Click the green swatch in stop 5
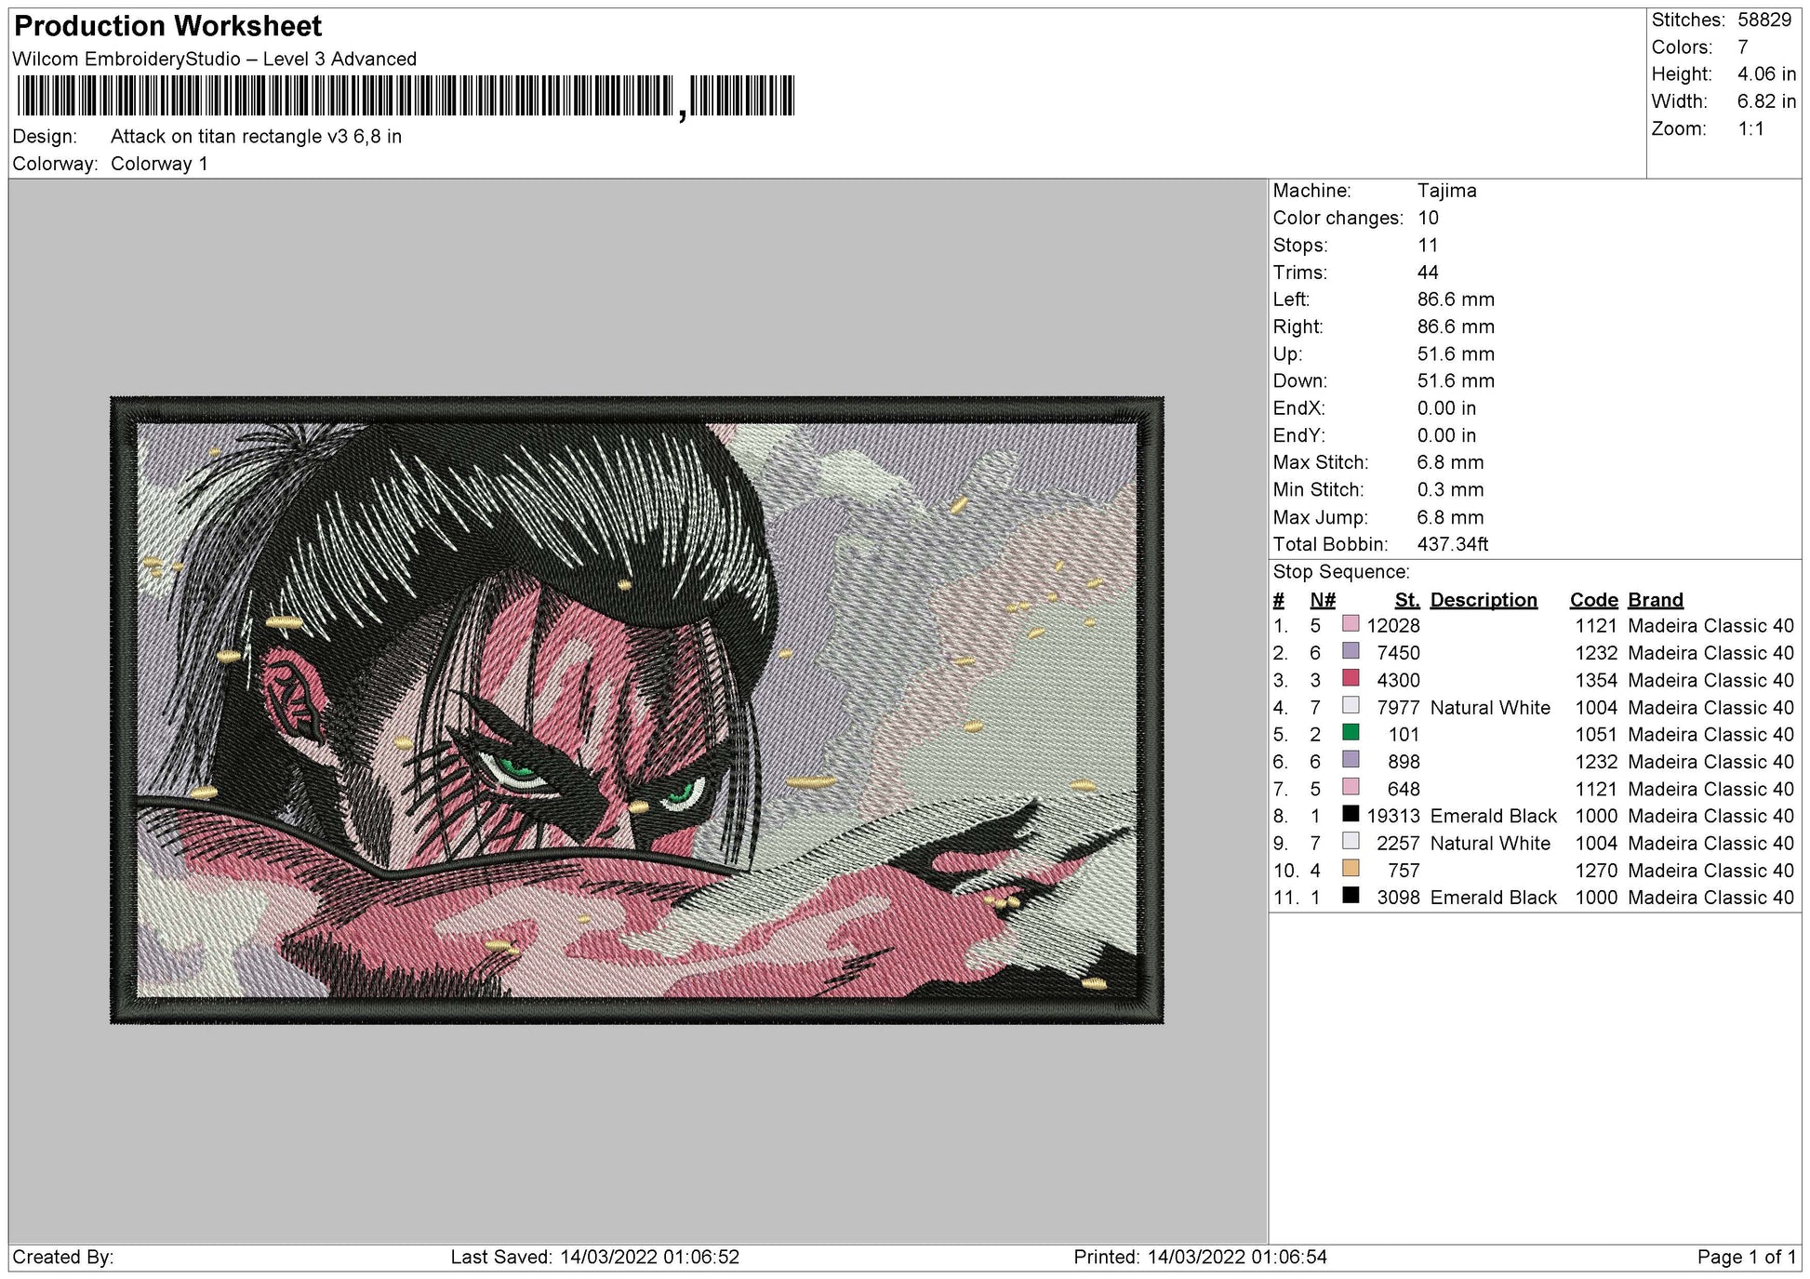The image size is (1810, 1279). [x=1351, y=732]
